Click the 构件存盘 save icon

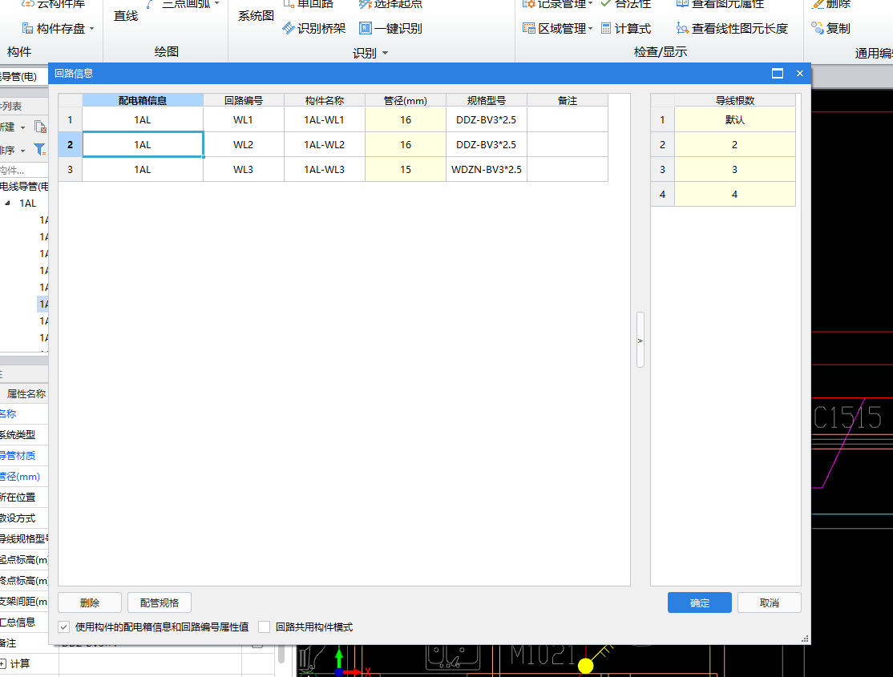point(27,29)
